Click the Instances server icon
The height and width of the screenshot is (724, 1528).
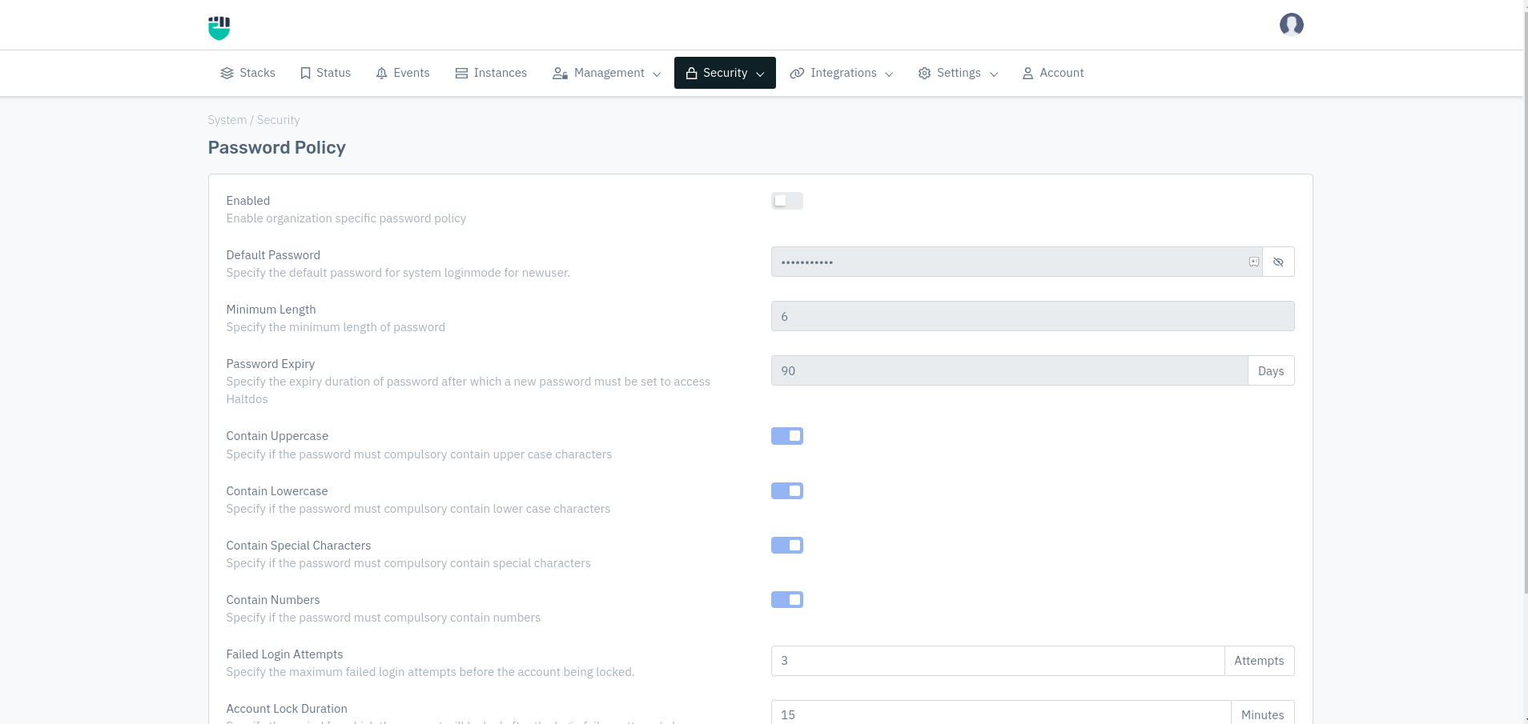pos(461,74)
